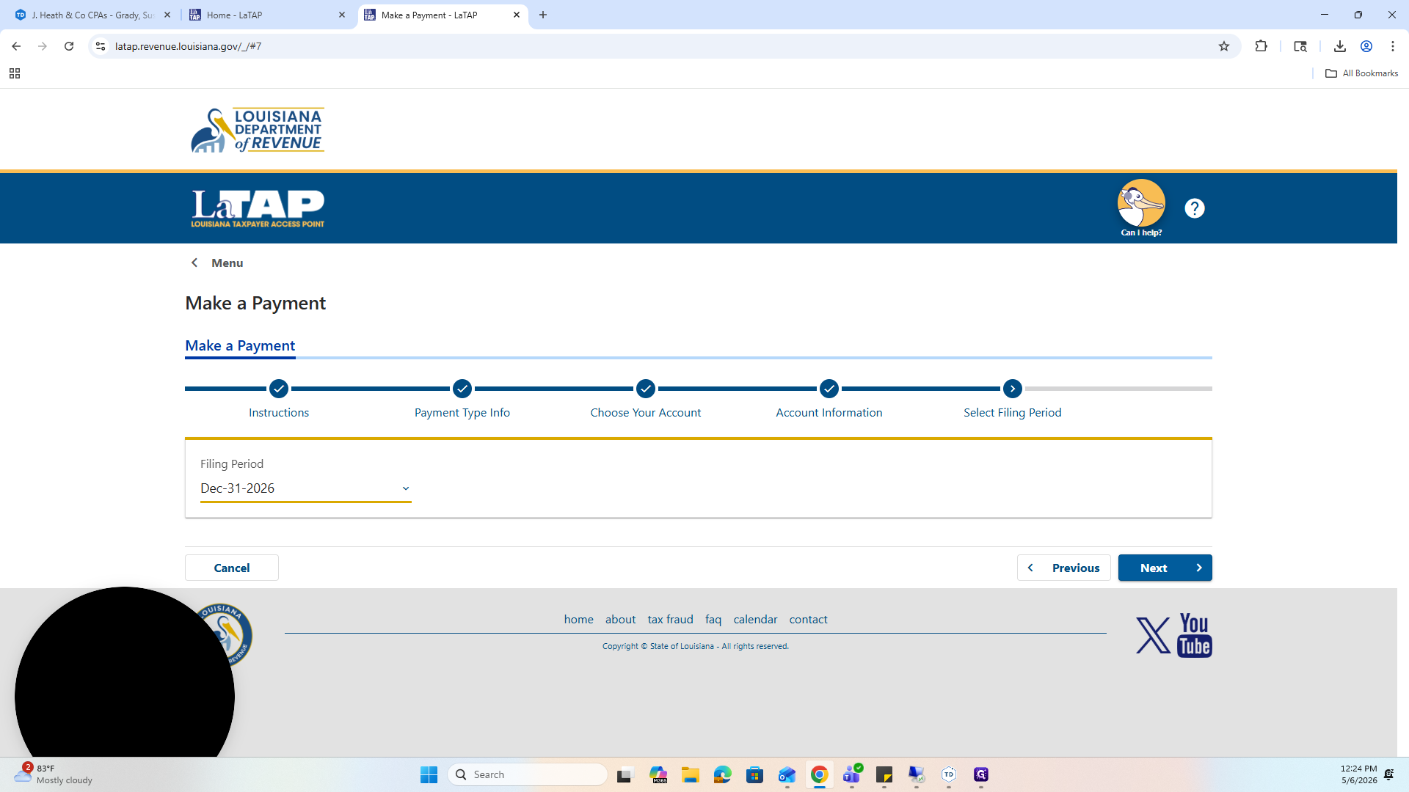This screenshot has height=792, width=1409.
Task: Click the Payment Type Info step label
Action: pyautogui.click(x=462, y=413)
